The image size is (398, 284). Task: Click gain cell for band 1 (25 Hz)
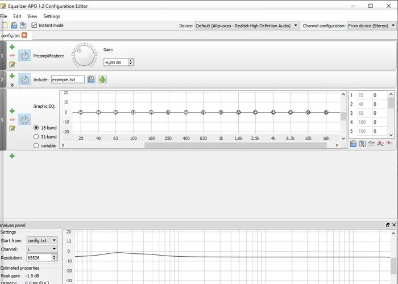[379, 95]
